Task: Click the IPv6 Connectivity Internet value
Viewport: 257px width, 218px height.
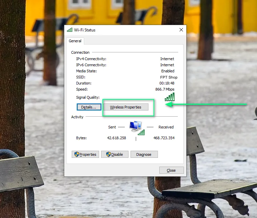Action: coord(167,65)
